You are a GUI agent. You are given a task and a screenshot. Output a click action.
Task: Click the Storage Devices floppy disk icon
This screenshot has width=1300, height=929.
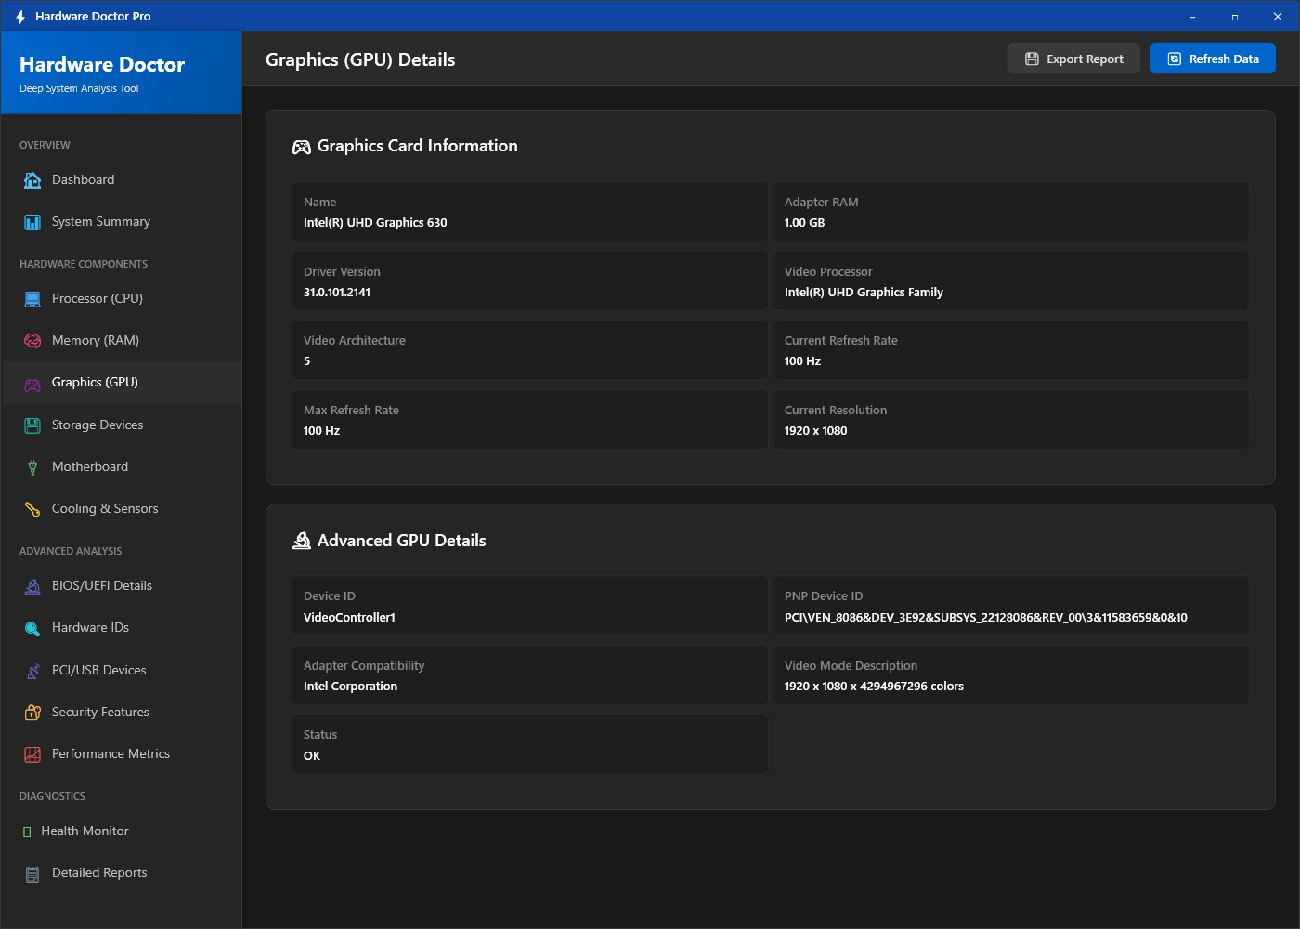(32, 425)
